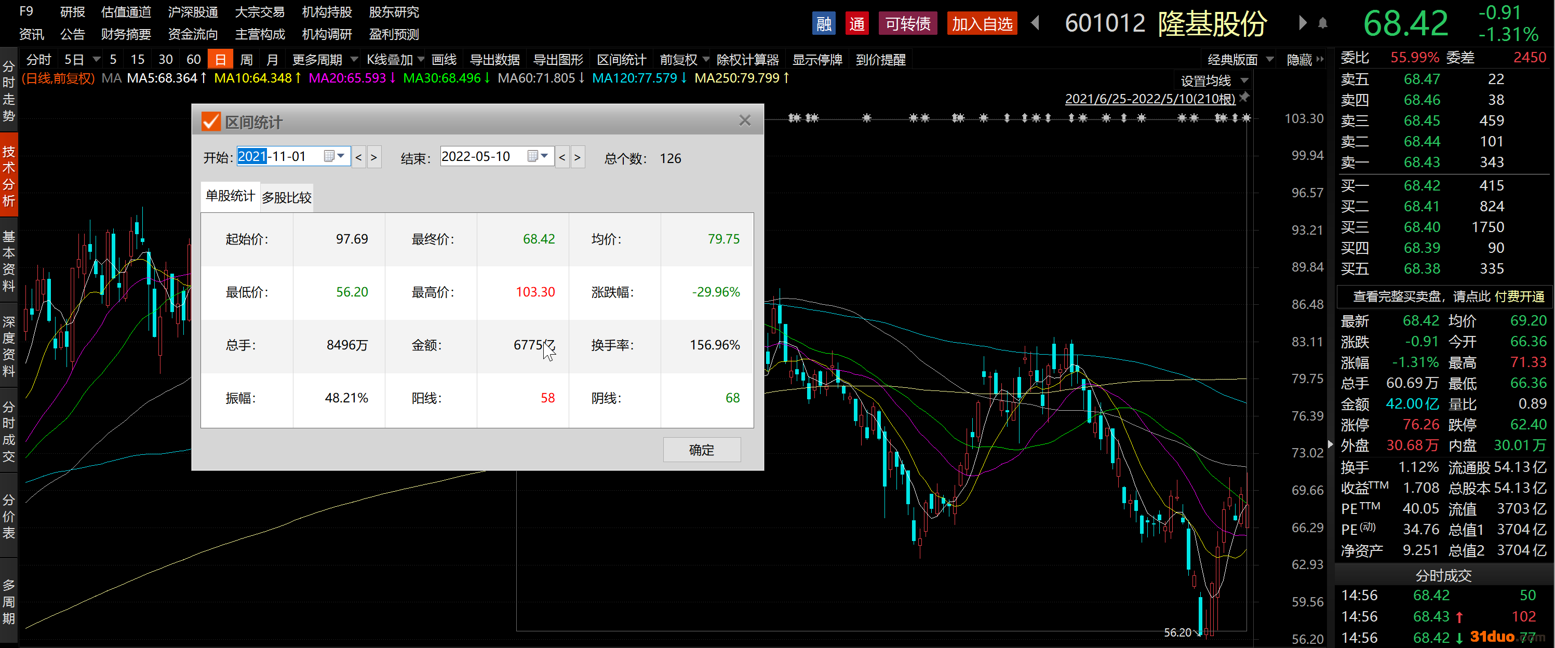This screenshot has width=1555, height=648.
Task: Open the 技术分析 sidebar tab
Action: pyautogui.click(x=8, y=176)
